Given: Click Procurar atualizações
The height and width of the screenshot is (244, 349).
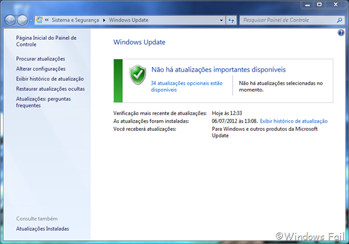Looking at the screenshot, I should point(41,59).
